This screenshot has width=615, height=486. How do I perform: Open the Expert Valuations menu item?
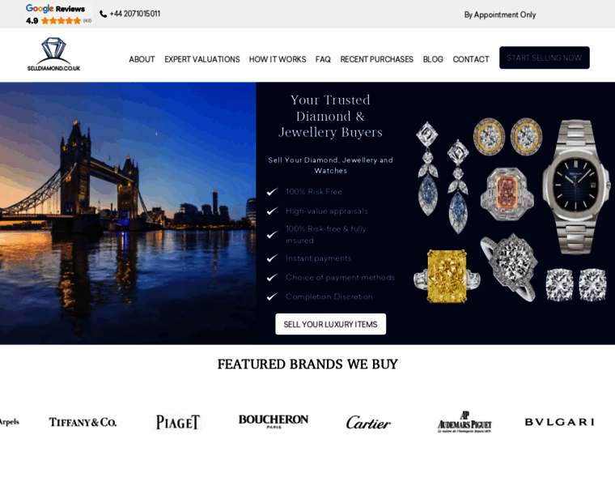(202, 59)
